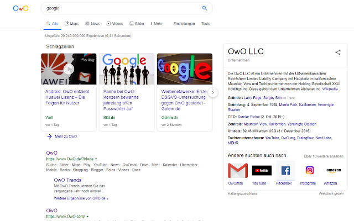
Task: Switch to the Videos tab
Action: (114, 24)
